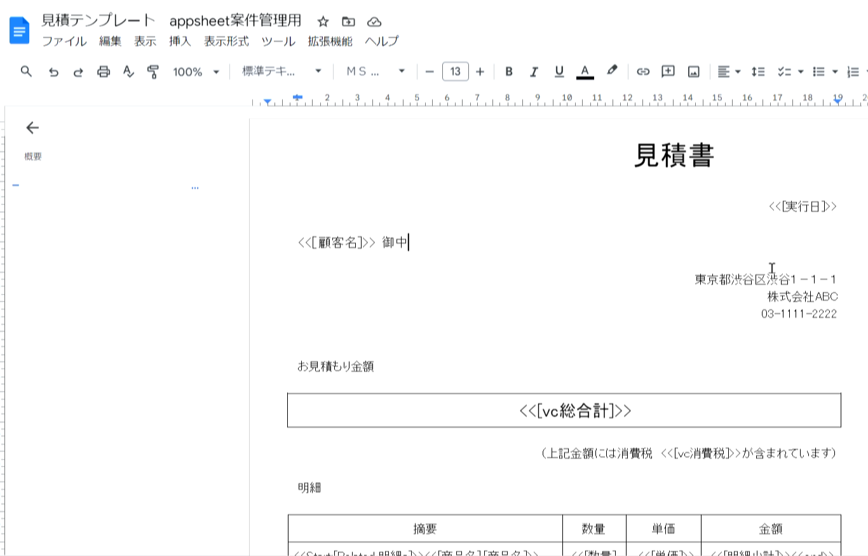Insert an image
The image size is (868, 556).
click(693, 72)
